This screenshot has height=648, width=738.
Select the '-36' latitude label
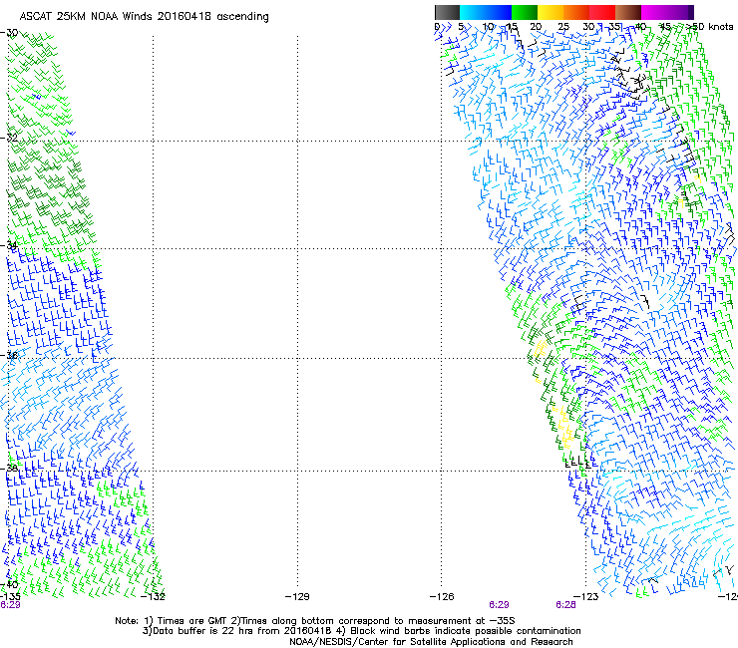9,355
